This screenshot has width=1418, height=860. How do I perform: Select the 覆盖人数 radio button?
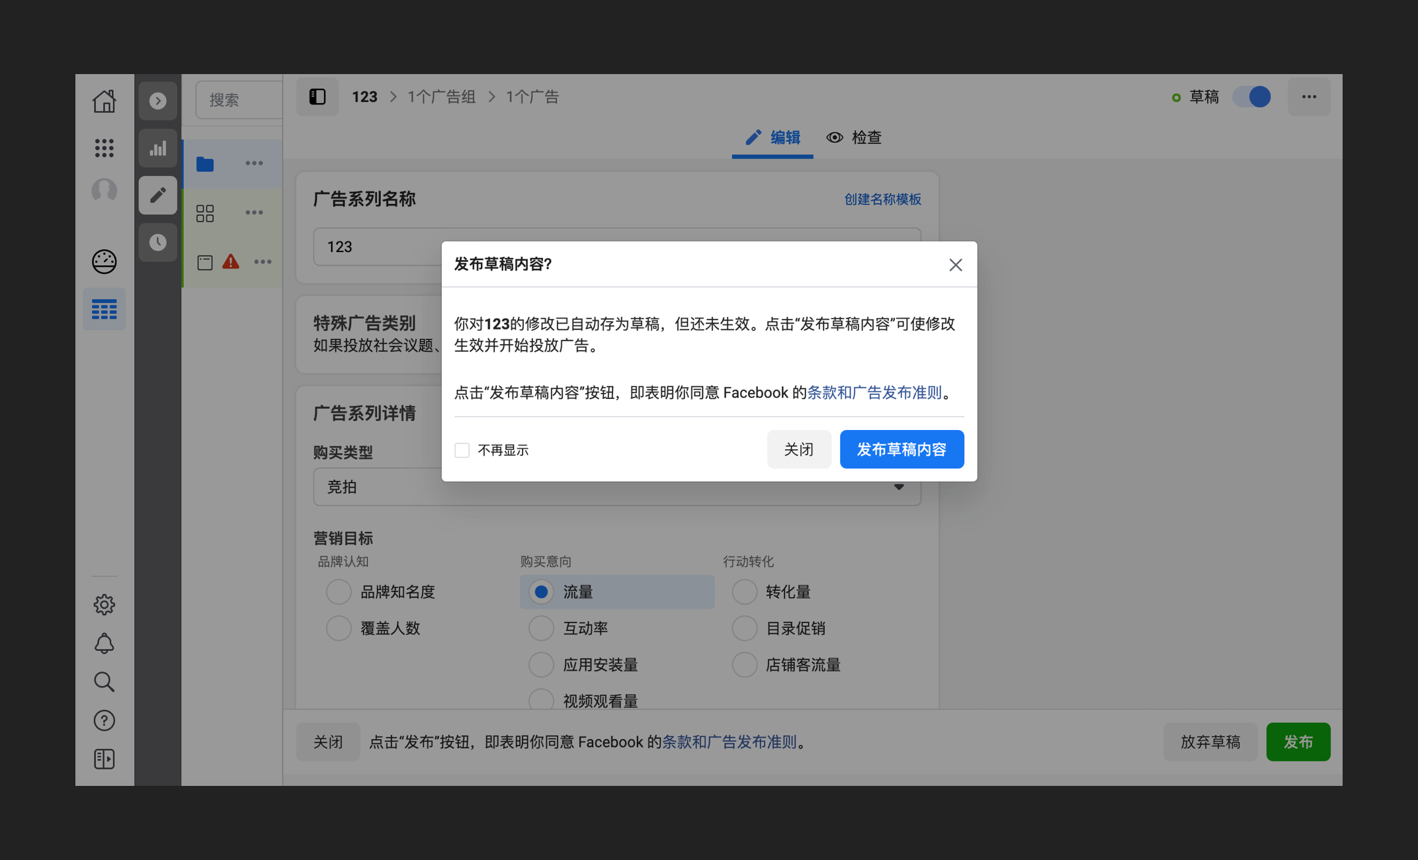339,628
